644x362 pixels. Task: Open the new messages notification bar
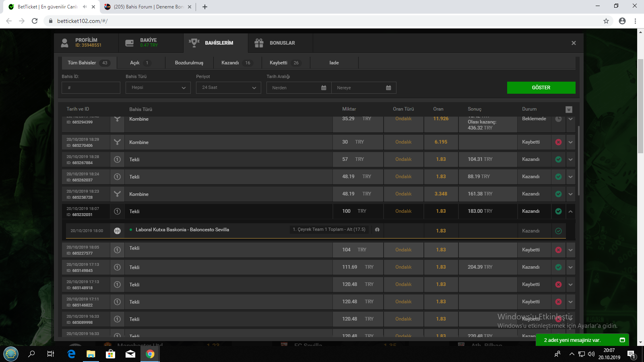coord(582,340)
